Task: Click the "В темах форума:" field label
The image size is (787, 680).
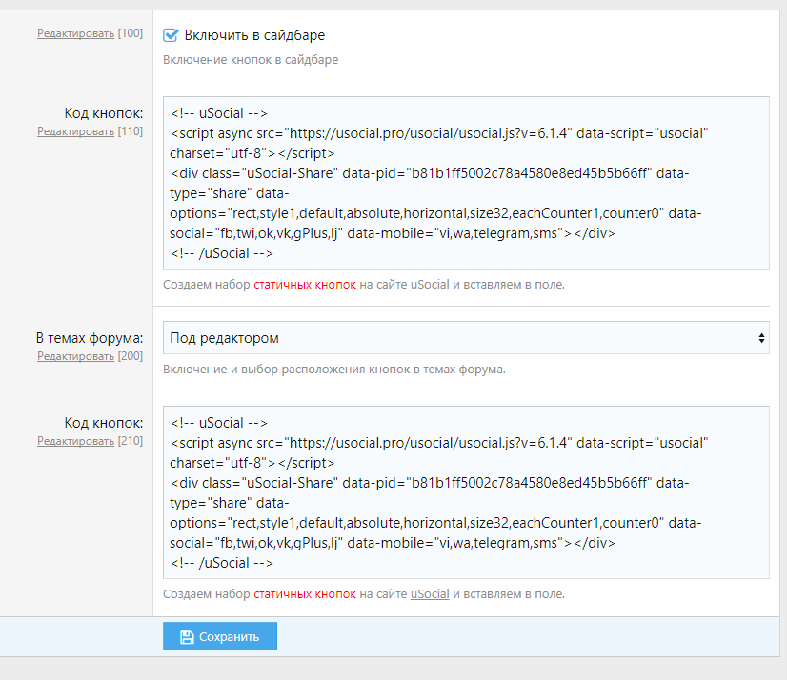Action: coord(90,338)
